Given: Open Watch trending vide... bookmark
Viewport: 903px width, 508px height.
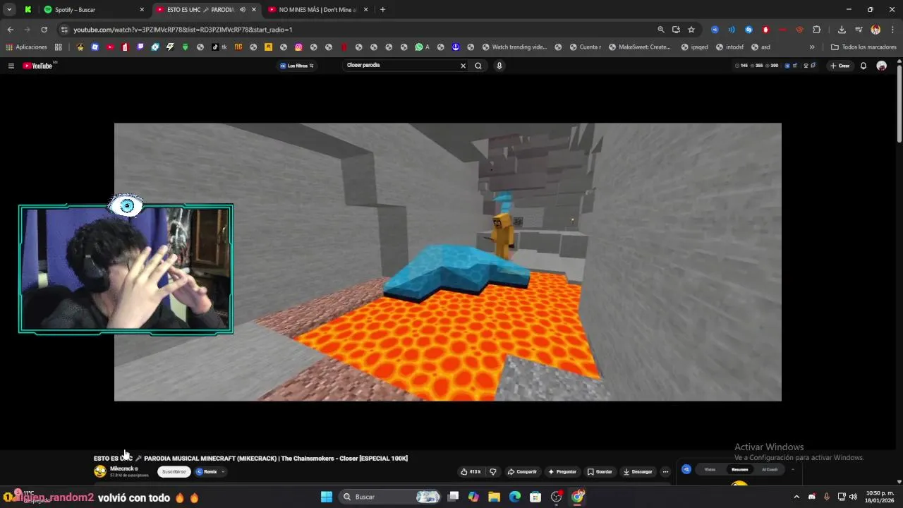Looking at the screenshot, I should pyautogui.click(x=515, y=47).
